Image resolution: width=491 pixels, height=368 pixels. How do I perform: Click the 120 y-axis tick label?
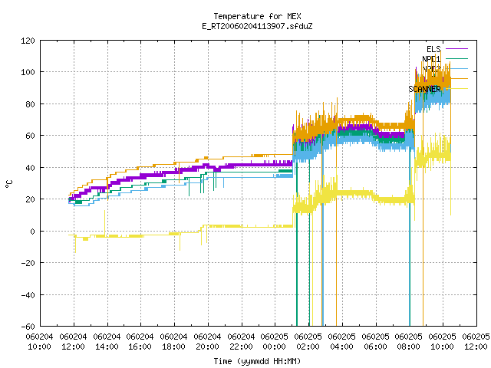(28, 41)
